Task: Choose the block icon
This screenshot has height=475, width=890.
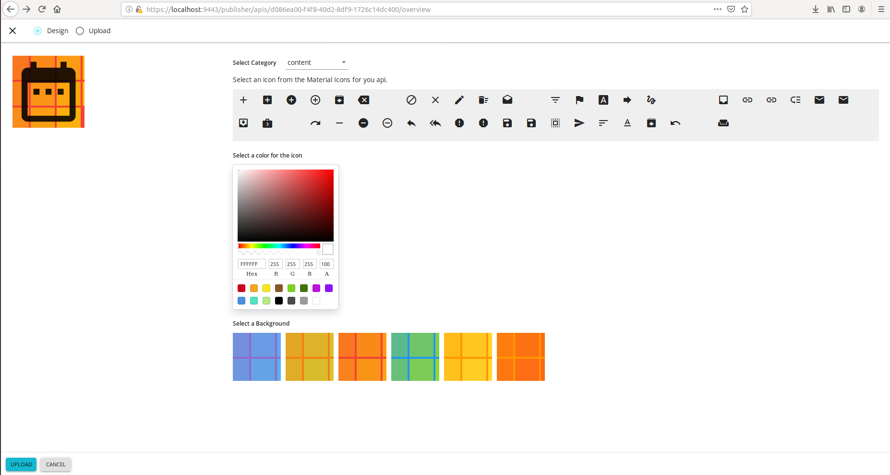Action: (x=411, y=100)
